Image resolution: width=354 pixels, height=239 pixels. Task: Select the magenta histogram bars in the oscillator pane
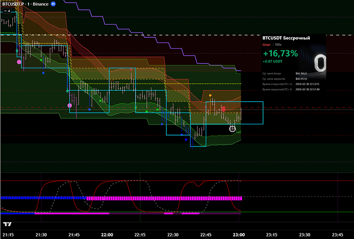[164, 198]
